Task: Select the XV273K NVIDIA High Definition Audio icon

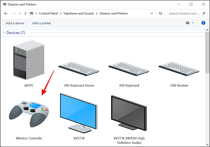Action: click(129, 113)
